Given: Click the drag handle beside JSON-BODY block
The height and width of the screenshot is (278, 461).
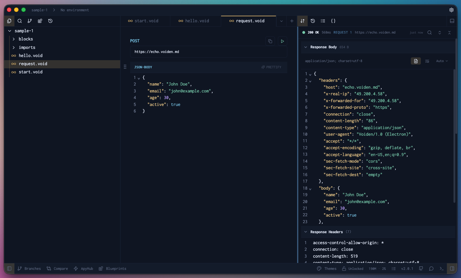Looking at the screenshot, I should [x=125, y=67].
